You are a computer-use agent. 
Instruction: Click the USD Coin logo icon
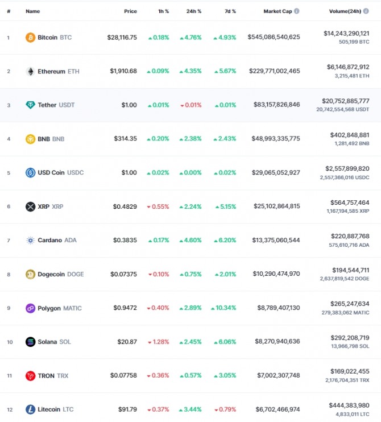[x=30, y=172]
